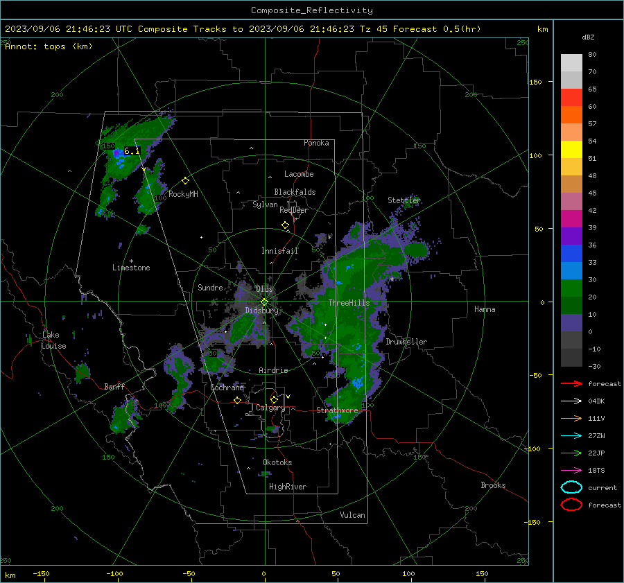Viewport: 624px width, 583px height.
Task: Pick the red swatch between 65 and 60 dBZ
Action: pyautogui.click(x=571, y=98)
